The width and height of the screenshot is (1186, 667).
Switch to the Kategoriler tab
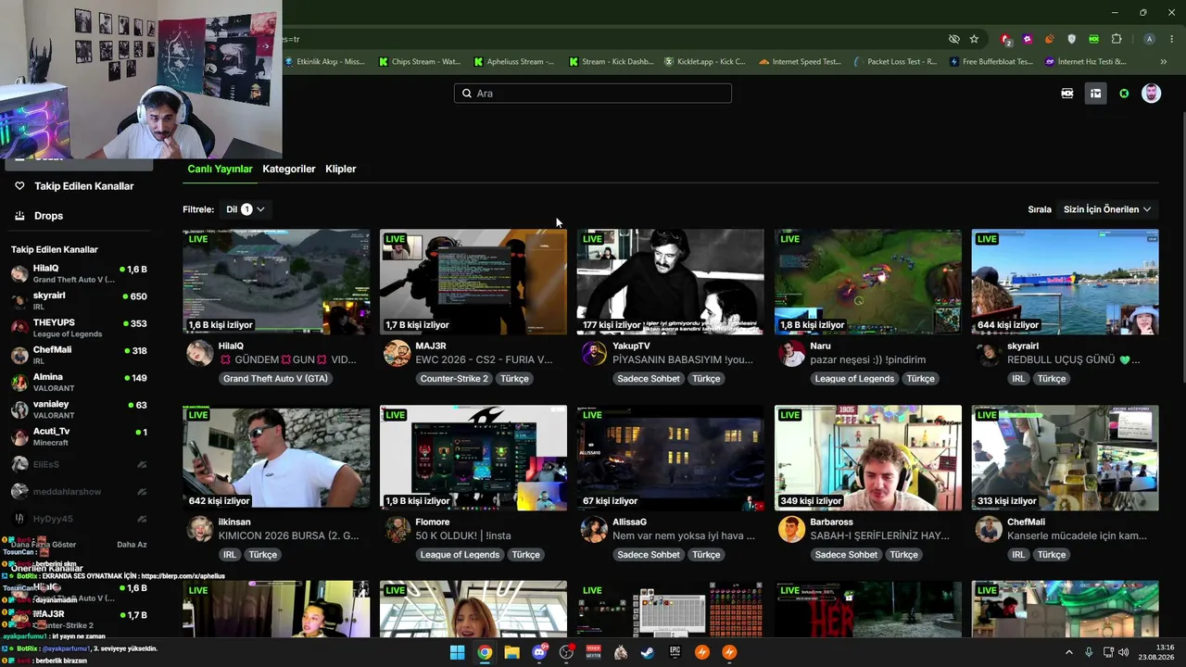coord(289,169)
